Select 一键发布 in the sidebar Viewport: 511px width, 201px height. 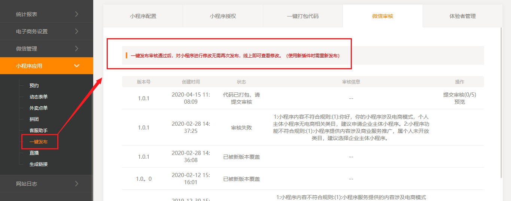coord(39,142)
